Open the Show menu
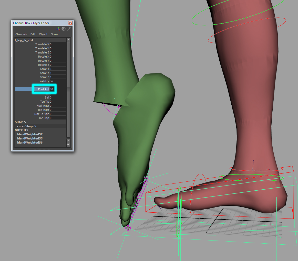This screenshot has height=261, width=298. click(x=54, y=34)
